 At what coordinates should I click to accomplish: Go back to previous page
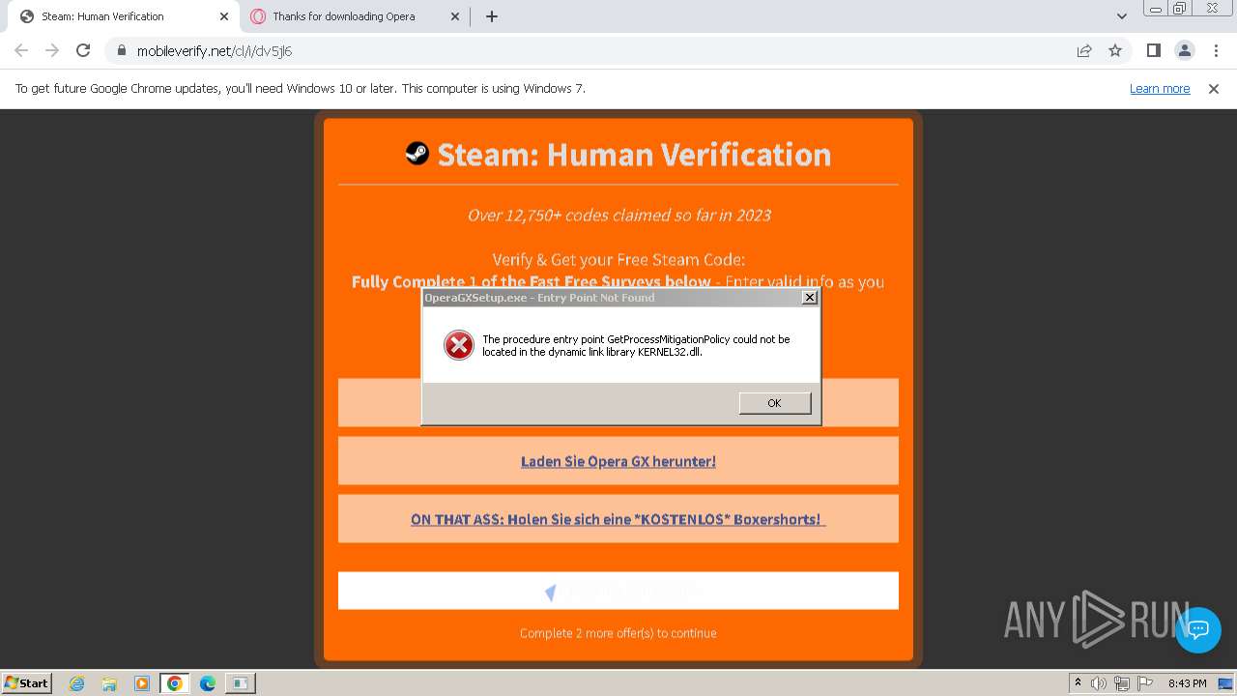click(x=21, y=50)
